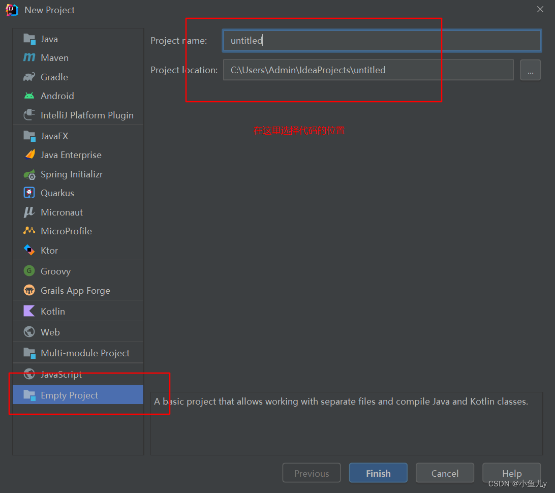Open the browse '...' location button
The height and width of the screenshot is (493, 555).
530,70
